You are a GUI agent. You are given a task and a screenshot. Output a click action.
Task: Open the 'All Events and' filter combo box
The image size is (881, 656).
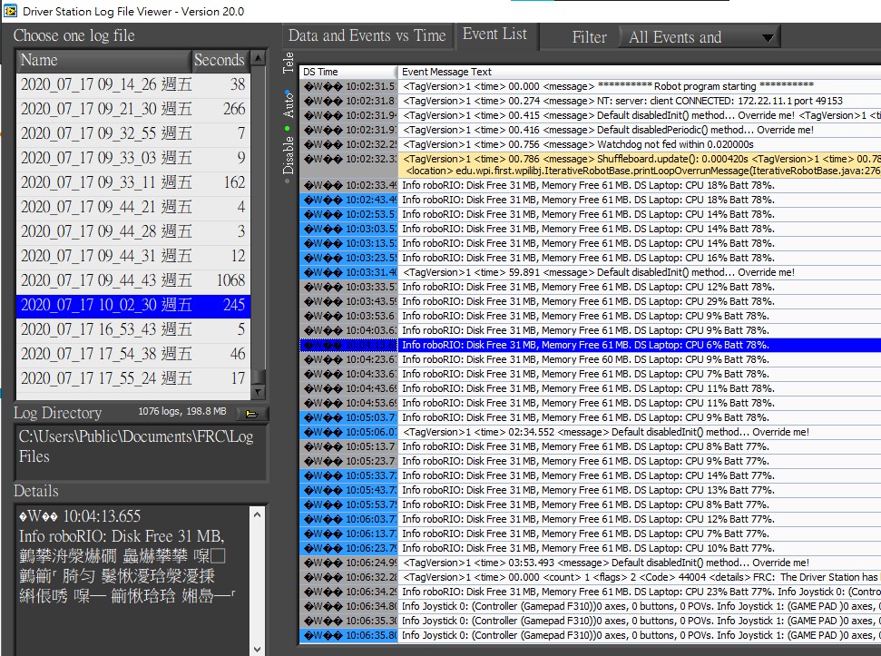[699, 37]
